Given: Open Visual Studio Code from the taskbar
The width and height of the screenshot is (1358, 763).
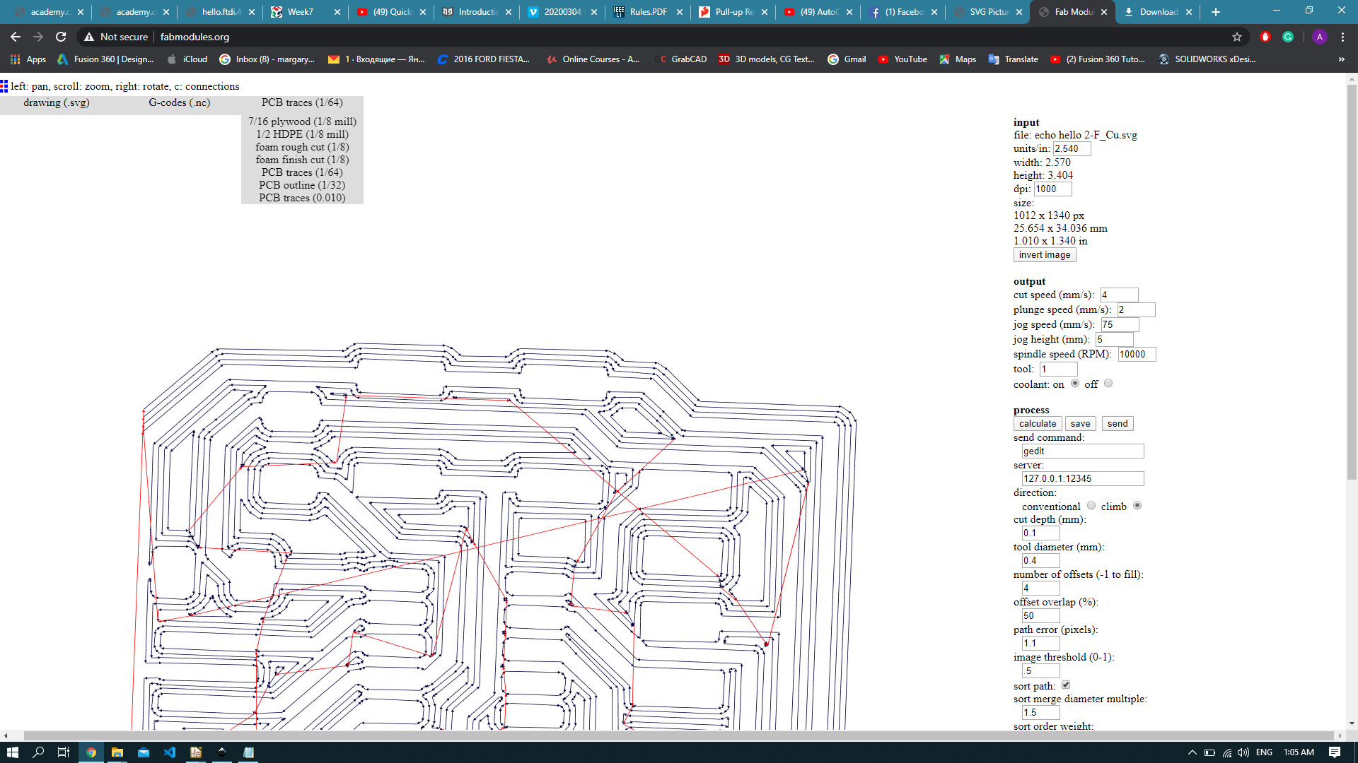Looking at the screenshot, I should pos(170,752).
